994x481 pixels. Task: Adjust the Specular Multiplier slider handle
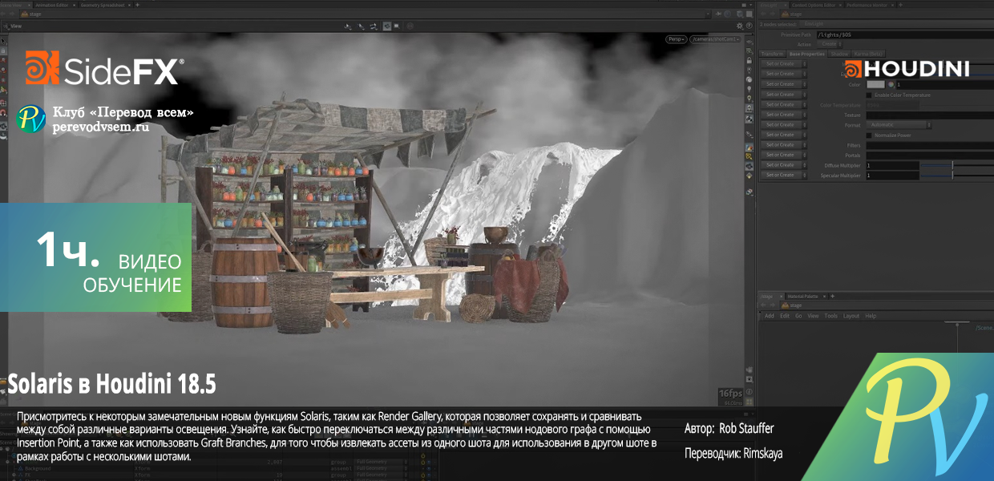[x=952, y=175]
